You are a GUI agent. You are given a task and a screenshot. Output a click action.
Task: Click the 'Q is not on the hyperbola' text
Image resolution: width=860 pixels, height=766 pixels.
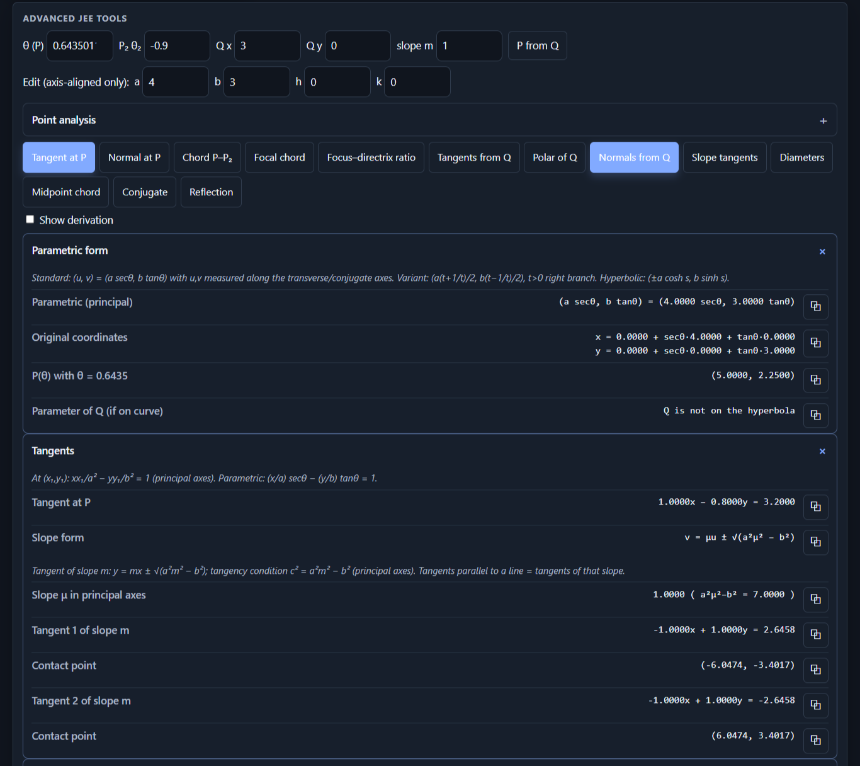click(x=729, y=411)
